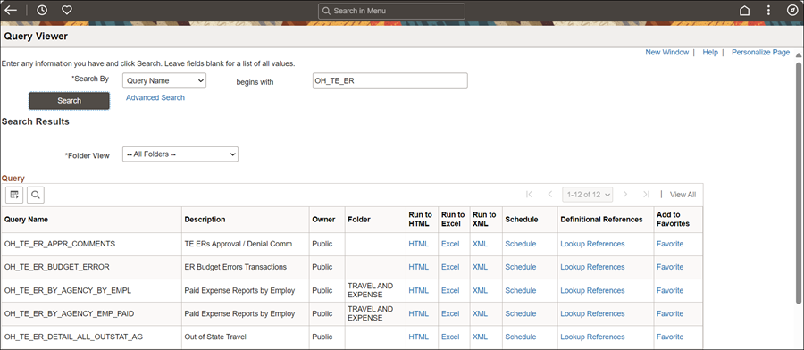The width and height of the screenshot is (804, 350).
Task: Sort by Description column header
Action: click(205, 220)
